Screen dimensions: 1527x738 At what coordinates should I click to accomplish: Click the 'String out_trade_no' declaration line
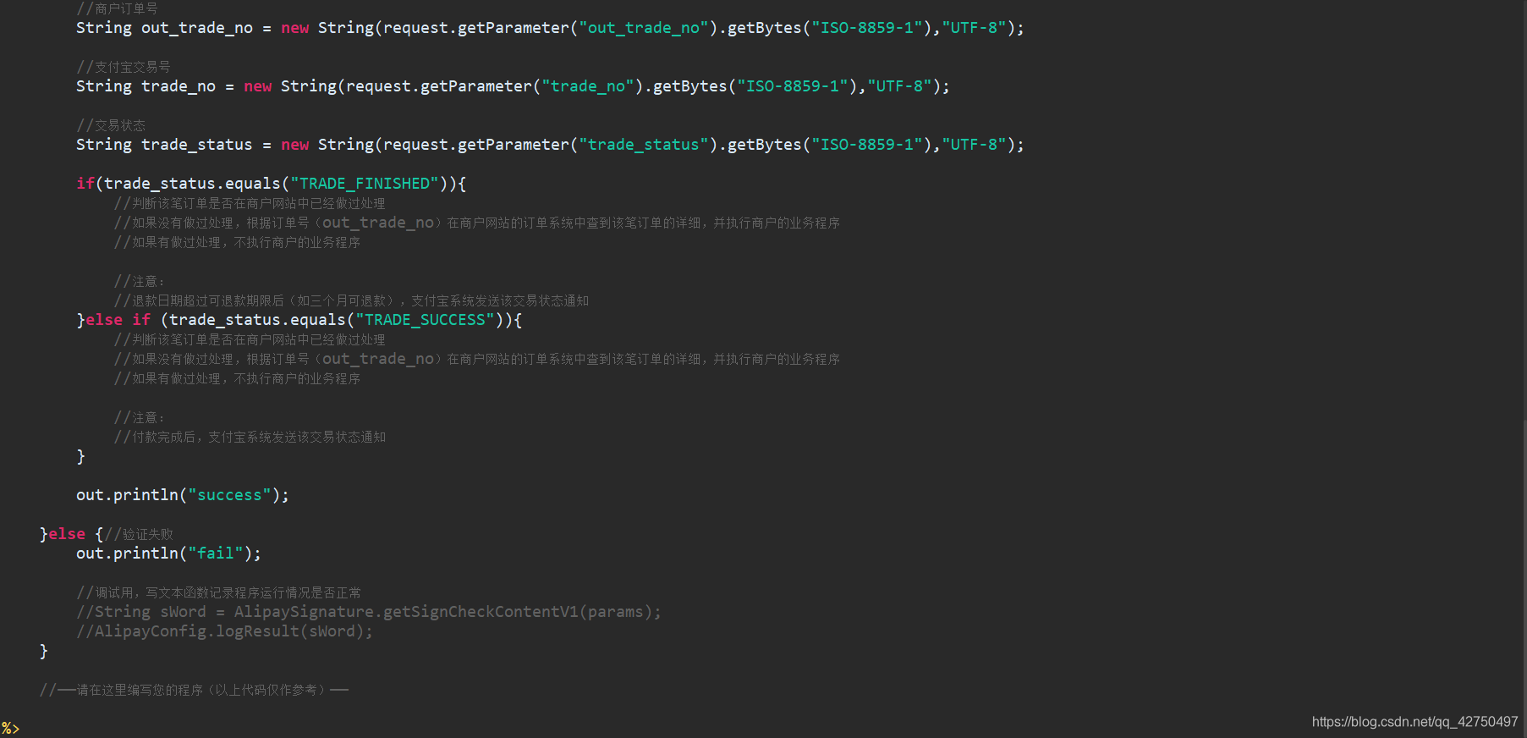pyautogui.click(x=550, y=28)
